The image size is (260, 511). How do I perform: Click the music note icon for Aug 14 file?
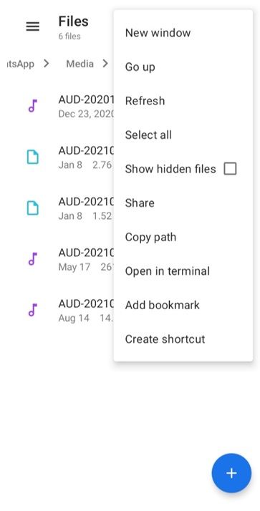click(x=33, y=310)
